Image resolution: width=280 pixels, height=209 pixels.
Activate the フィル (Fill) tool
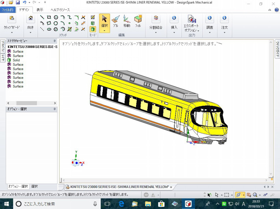coord(138,21)
